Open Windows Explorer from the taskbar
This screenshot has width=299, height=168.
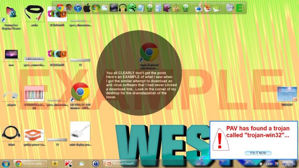point(82,164)
